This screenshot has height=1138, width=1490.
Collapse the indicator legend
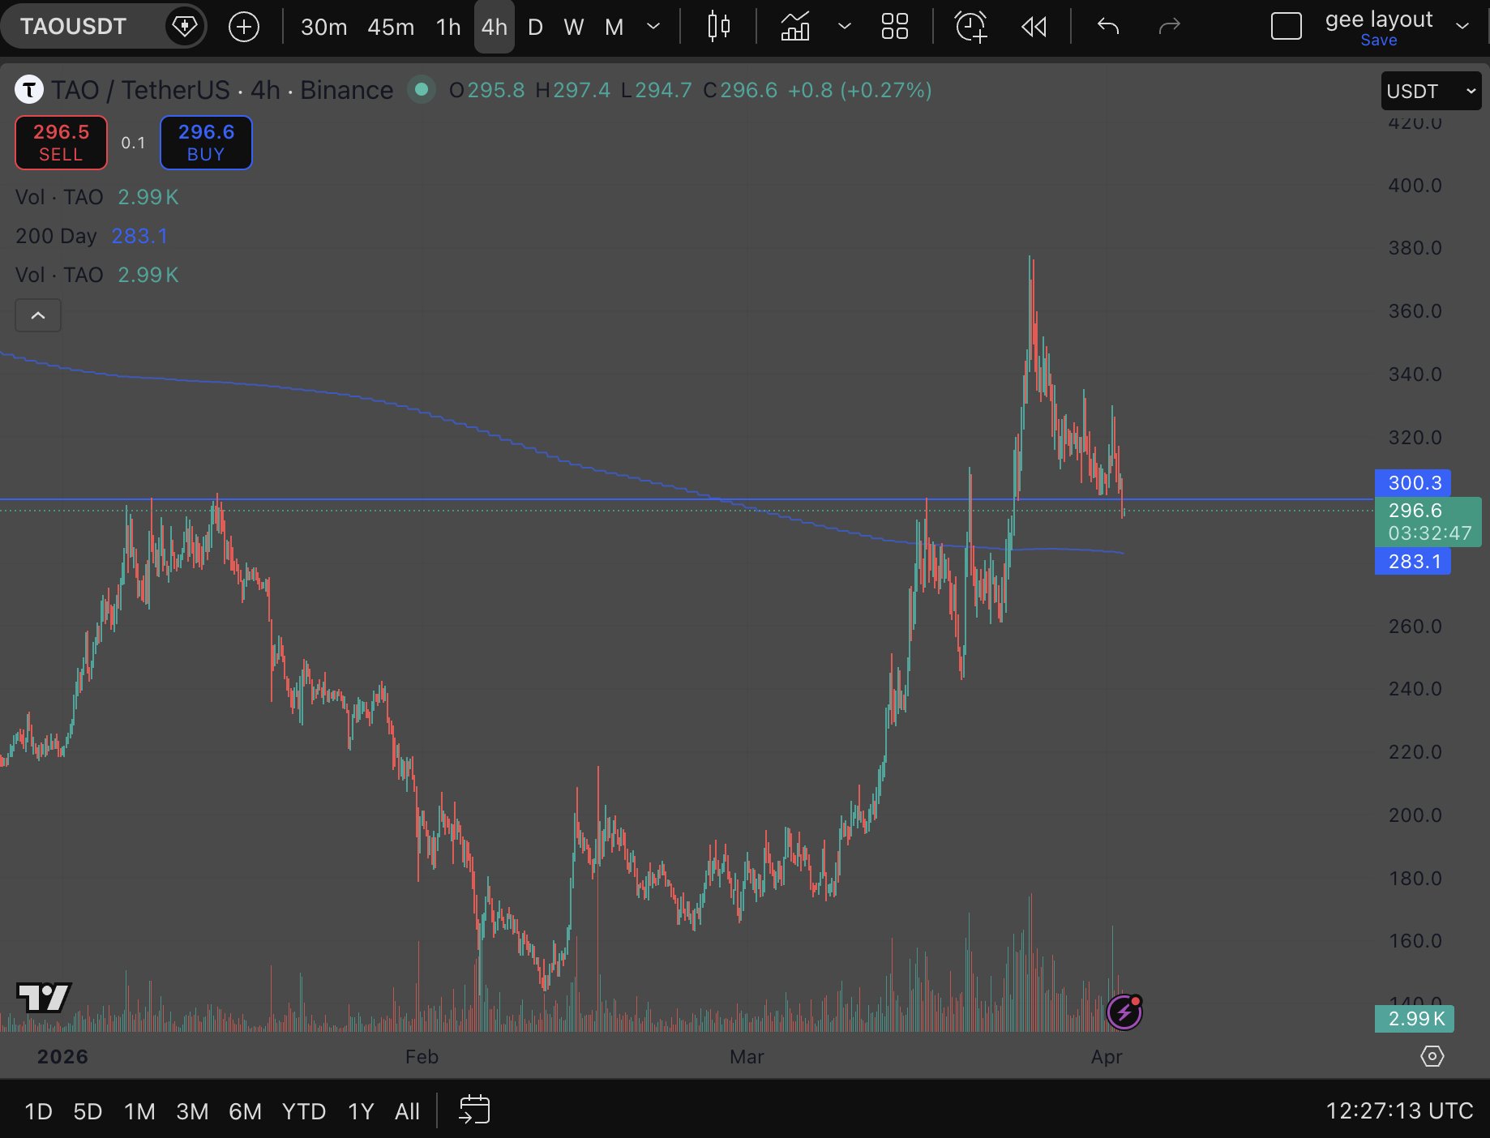click(x=38, y=315)
